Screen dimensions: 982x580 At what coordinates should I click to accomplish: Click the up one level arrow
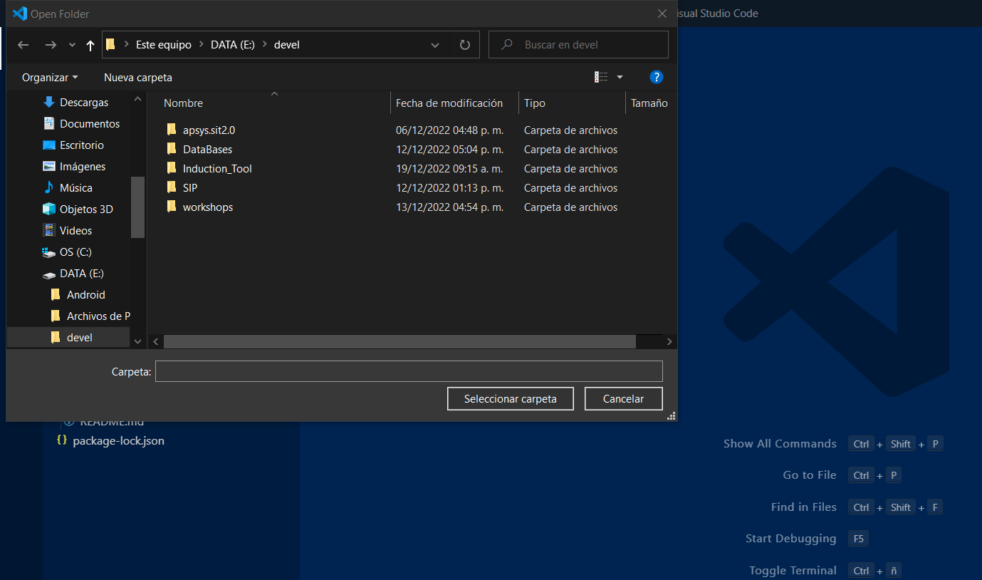(x=90, y=45)
